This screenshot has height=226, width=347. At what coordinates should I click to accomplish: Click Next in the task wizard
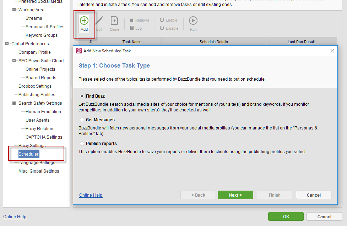[x=235, y=195]
